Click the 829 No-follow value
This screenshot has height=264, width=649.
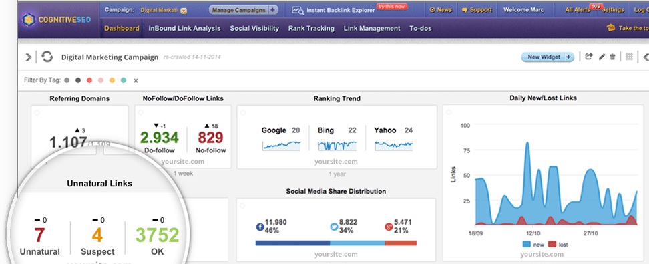[210, 137]
